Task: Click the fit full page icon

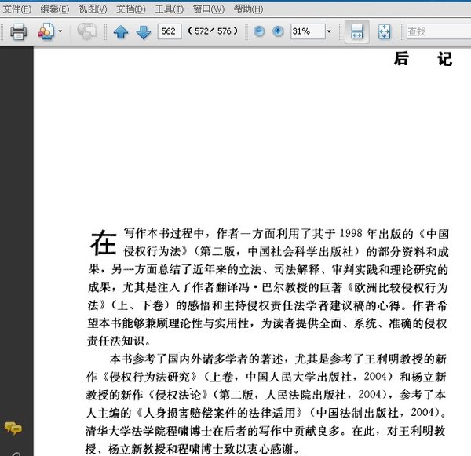Action: (x=384, y=31)
